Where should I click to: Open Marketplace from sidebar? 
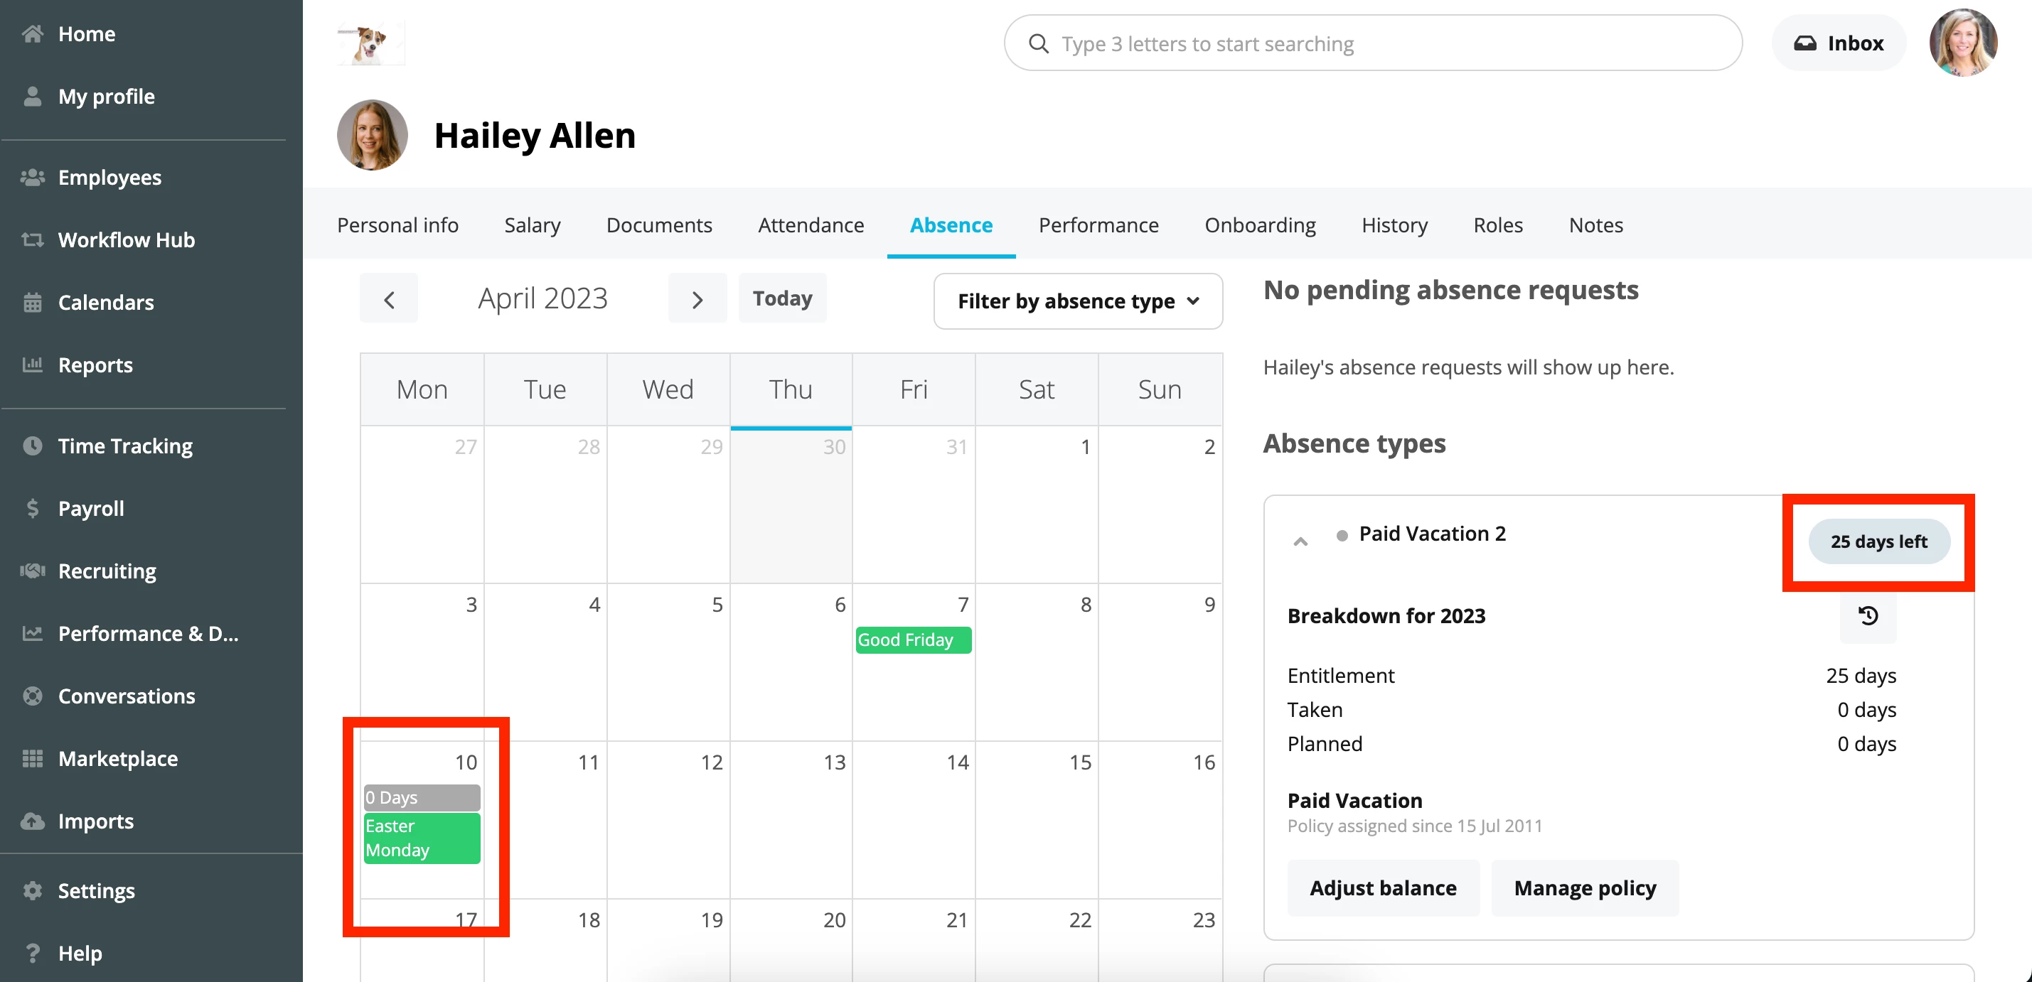118,759
